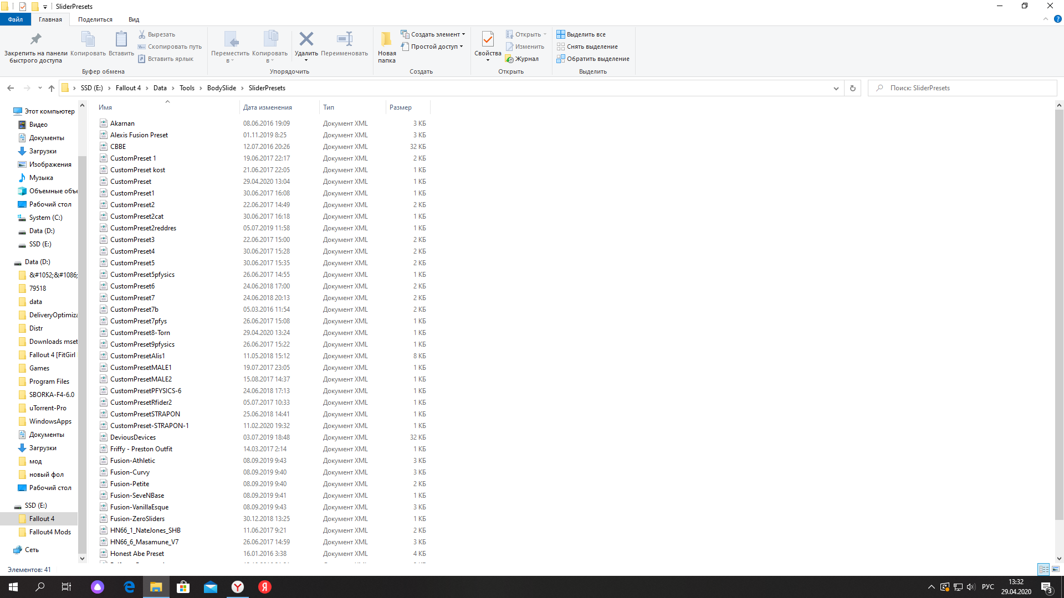Collapse the ribbon with chevron arrow
The height and width of the screenshot is (598, 1064).
(x=1045, y=19)
